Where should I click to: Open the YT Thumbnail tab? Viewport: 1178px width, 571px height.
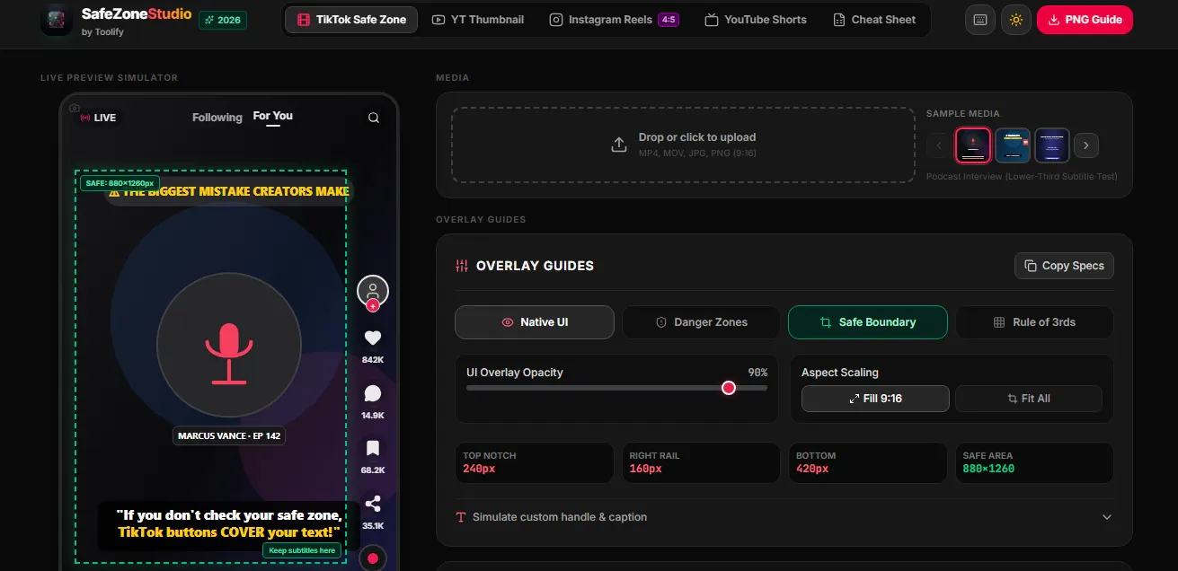[478, 20]
